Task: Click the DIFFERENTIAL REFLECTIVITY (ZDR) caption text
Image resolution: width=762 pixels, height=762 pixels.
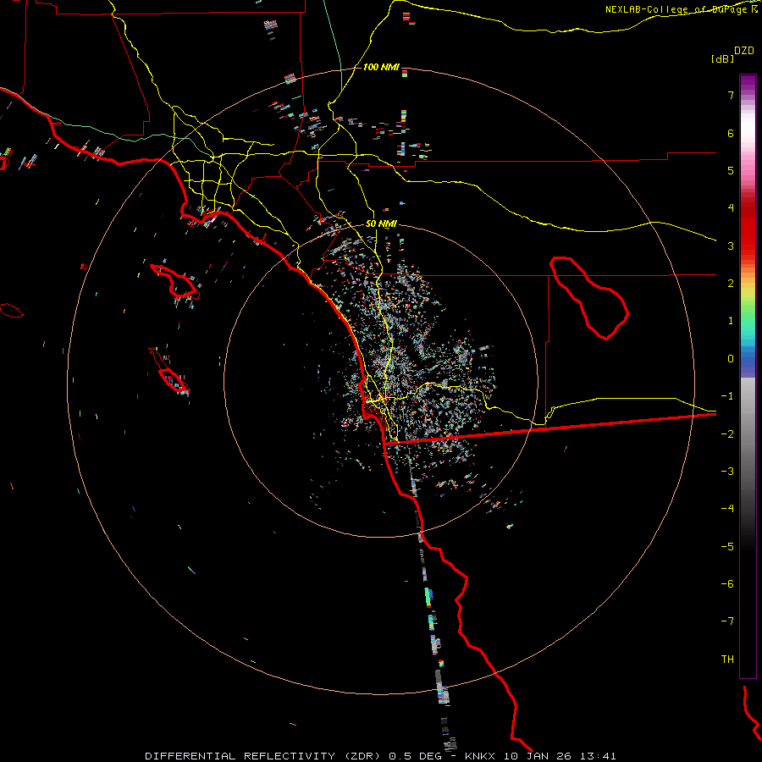Action: pyautogui.click(x=264, y=756)
